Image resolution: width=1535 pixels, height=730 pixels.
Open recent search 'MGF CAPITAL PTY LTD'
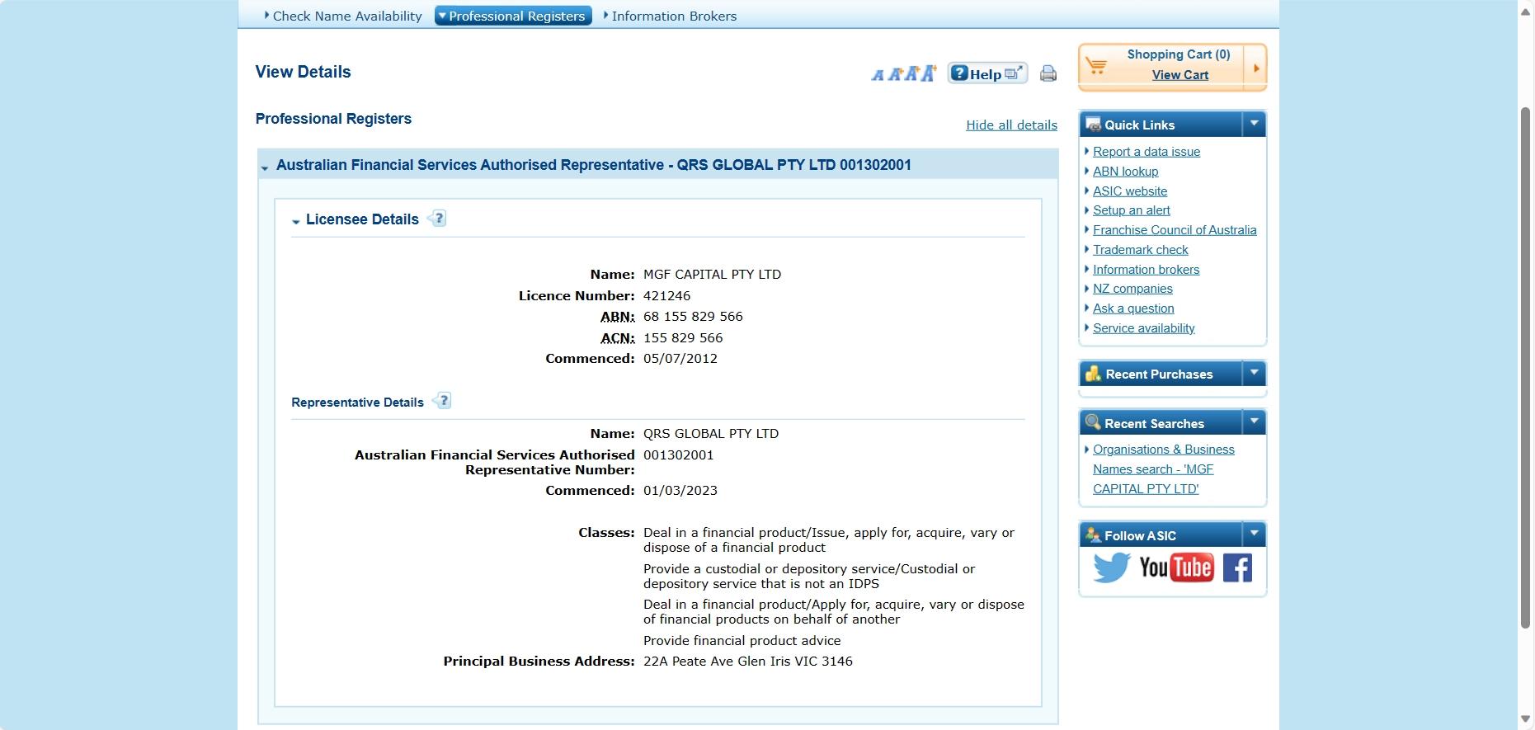tap(1163, 469)
